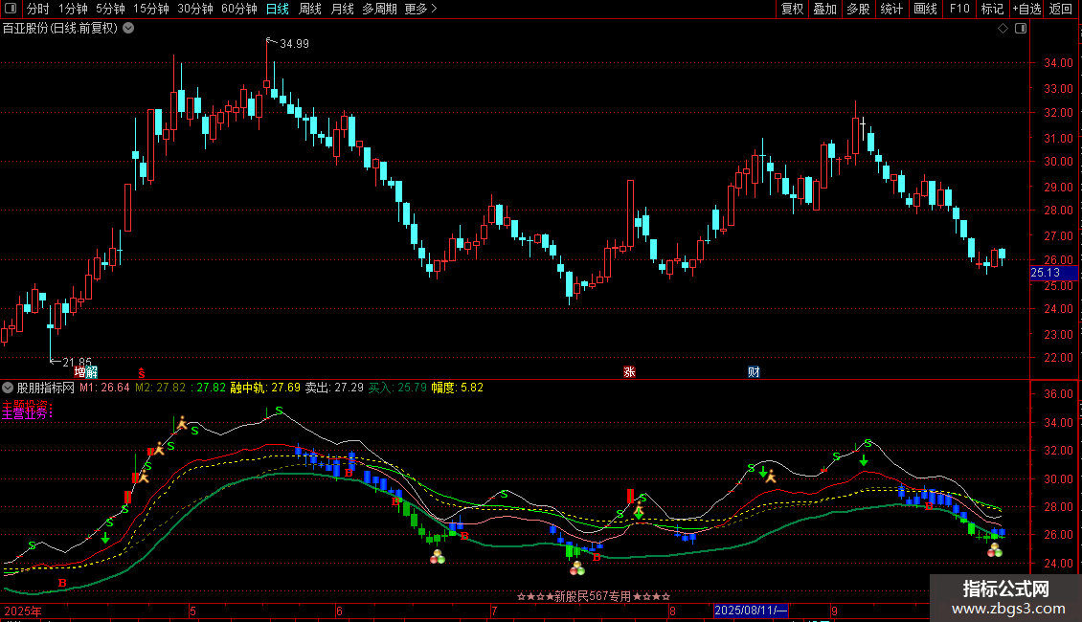
Task: Click the colored balls signal near 9月
Action: point(994,549)
